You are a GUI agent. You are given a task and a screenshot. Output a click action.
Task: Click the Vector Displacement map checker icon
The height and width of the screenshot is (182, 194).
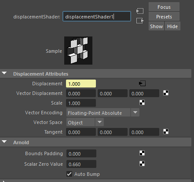point(166,93)
